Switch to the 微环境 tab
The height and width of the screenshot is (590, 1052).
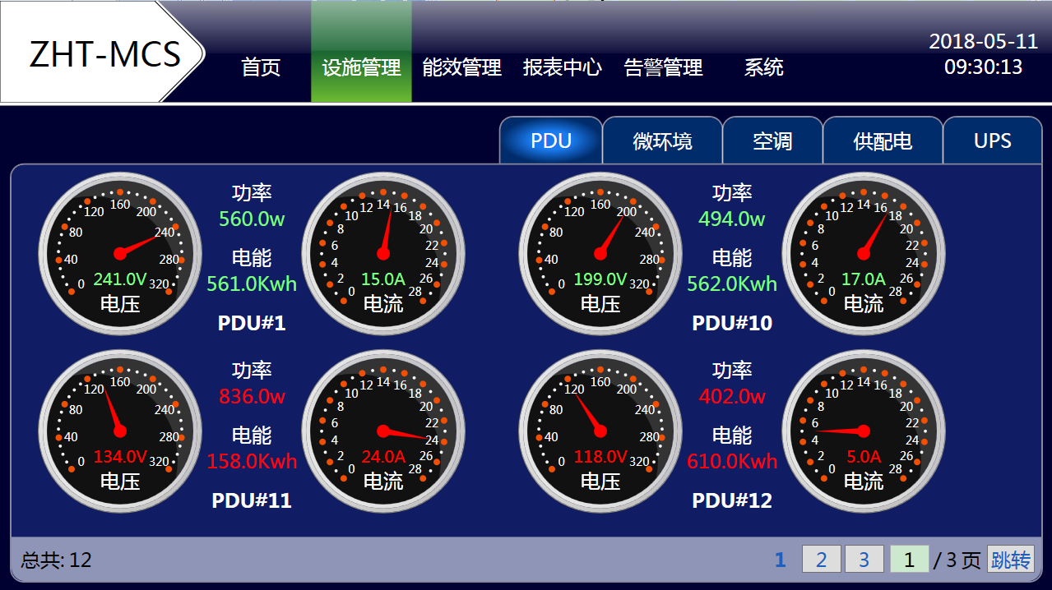click(662, 141)
